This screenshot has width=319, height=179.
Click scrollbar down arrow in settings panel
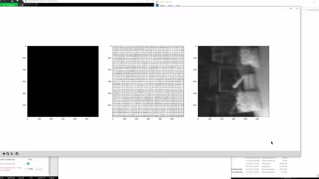pyautogui.click(x=49, y=175)
